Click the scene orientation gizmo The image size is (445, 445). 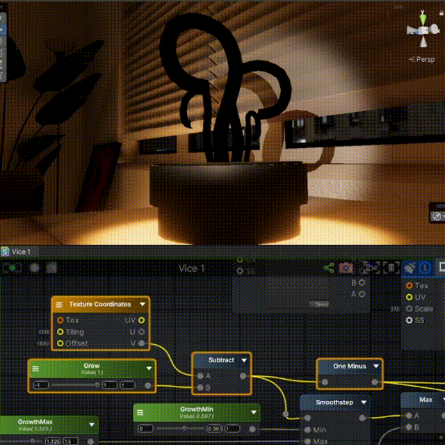click(421, 30)
